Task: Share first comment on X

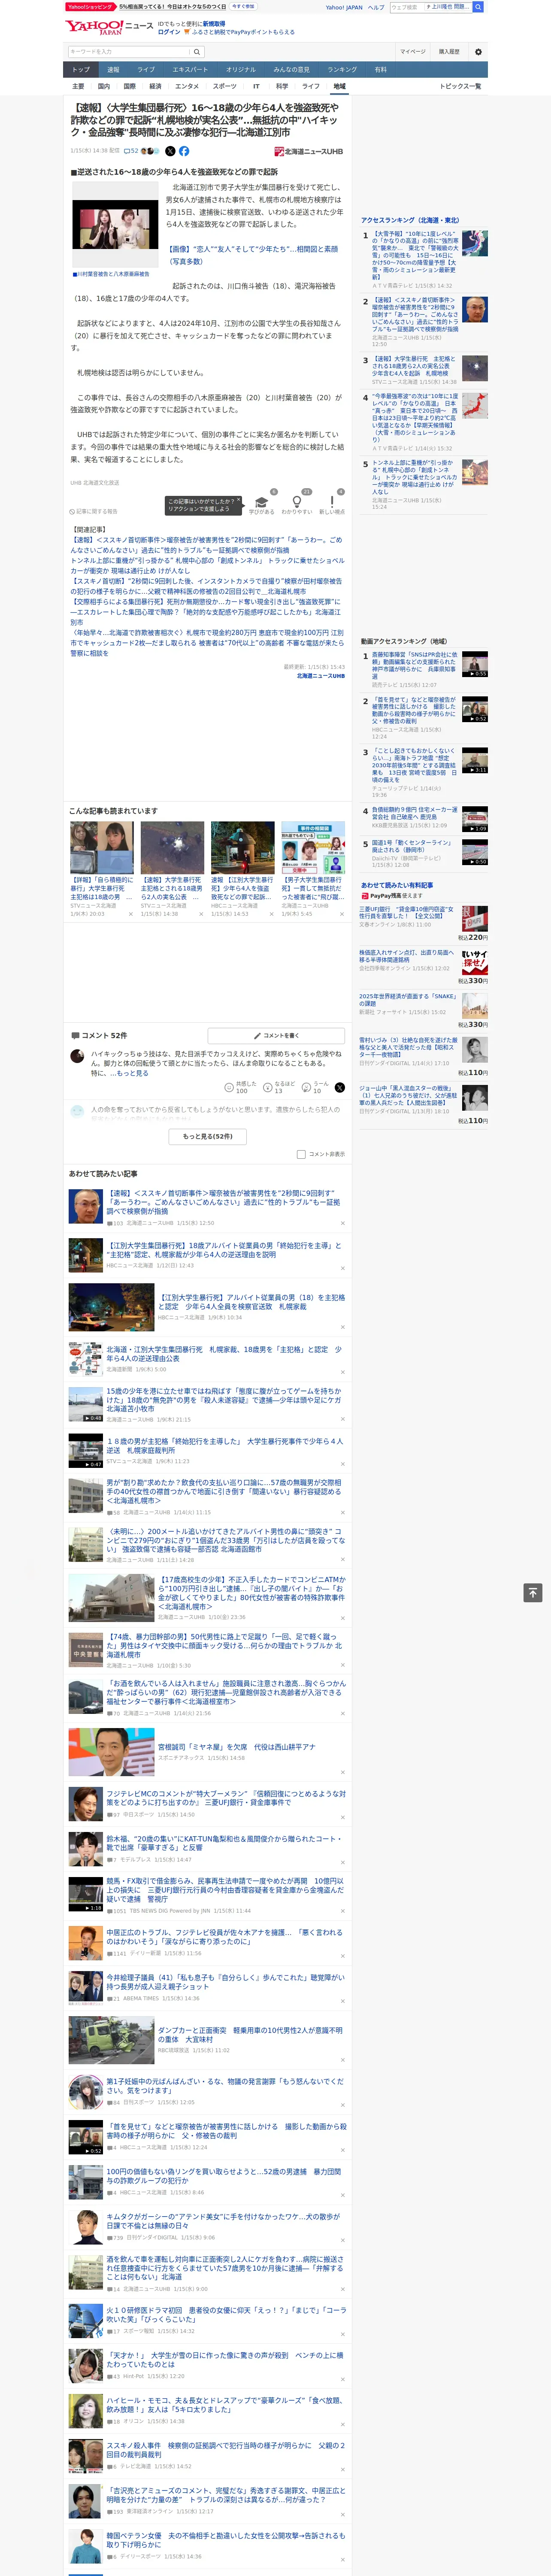Action: [x=340, y=1087]
